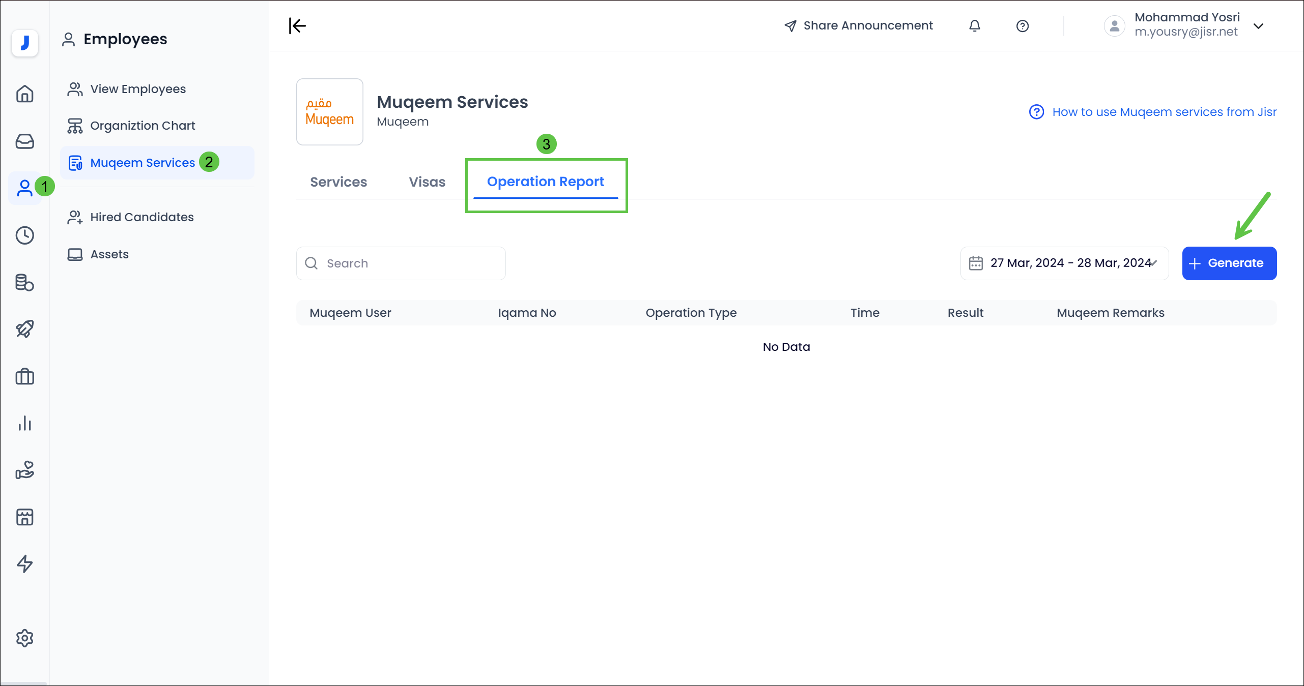
Task: Open the Home icon in sidebar
Action: point(24,94)
